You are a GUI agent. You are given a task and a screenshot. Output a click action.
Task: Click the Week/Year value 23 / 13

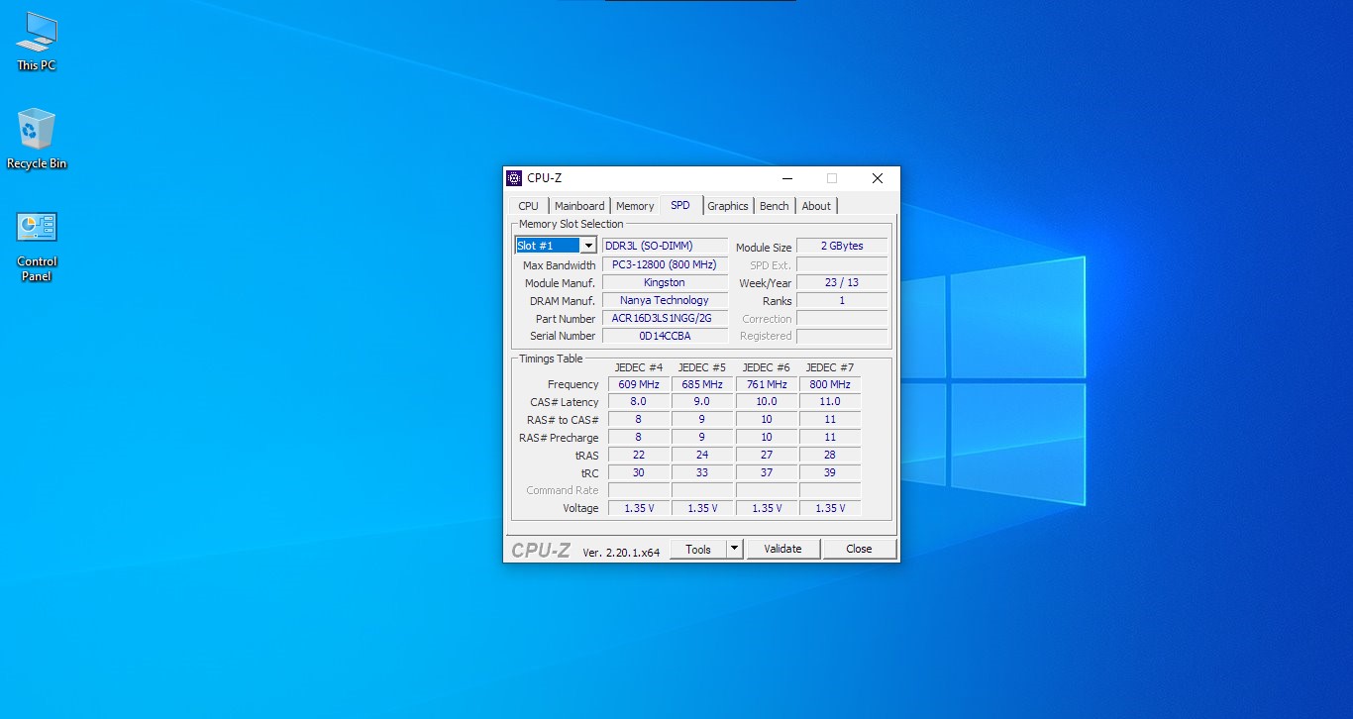pos(842,282)
